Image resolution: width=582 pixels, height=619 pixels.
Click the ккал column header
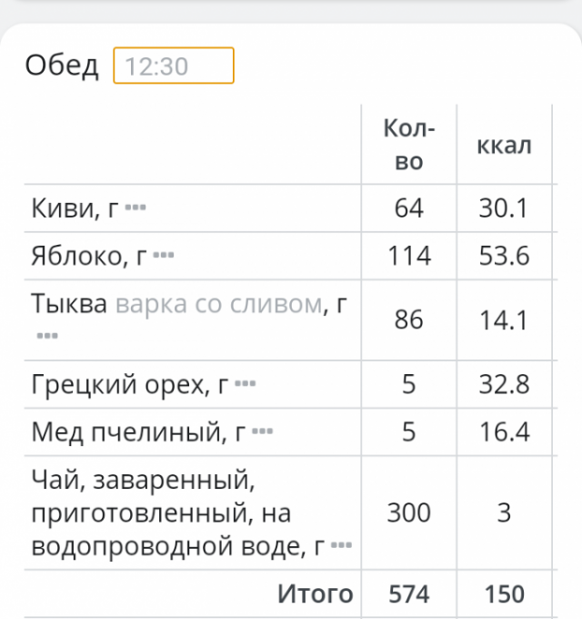tap(505, 146)
